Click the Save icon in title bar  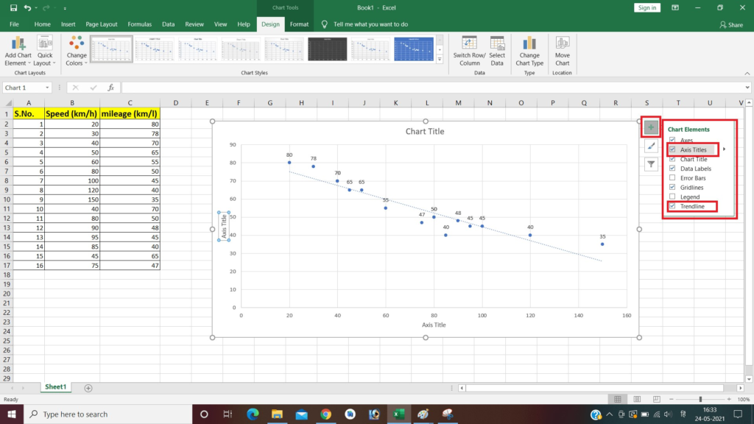(x=13, y=7)
